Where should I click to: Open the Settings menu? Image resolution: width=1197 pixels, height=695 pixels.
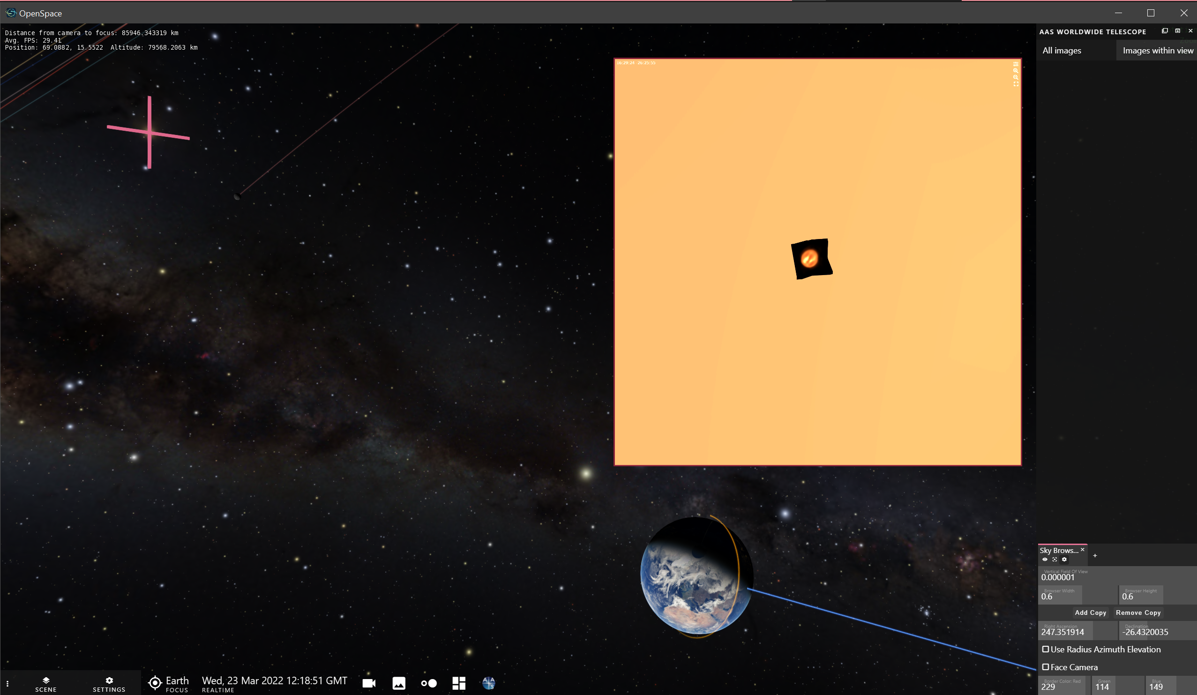[x=109, y=684]
